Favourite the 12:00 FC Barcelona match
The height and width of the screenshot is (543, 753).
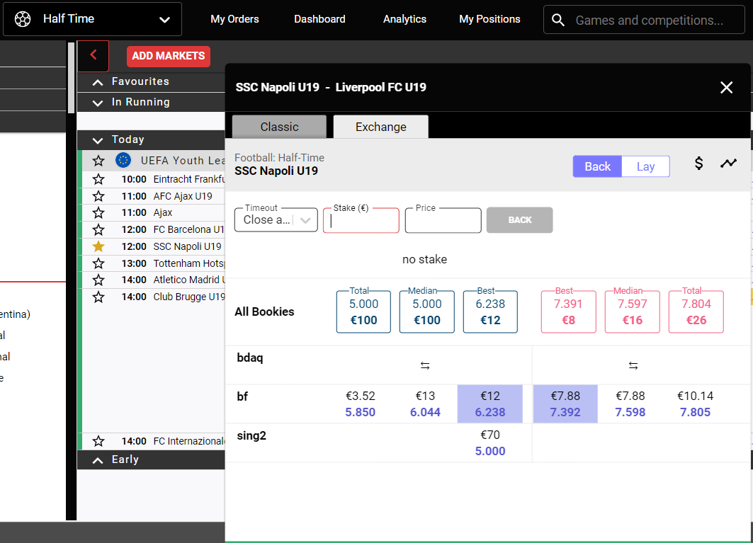[98, 229]
